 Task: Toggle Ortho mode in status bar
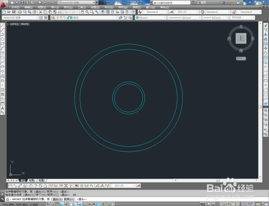(62, 204)
